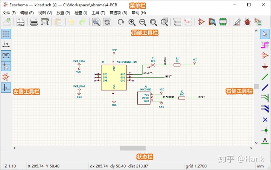
Task: Open the symbol library browser
Action: coord(212,22)
